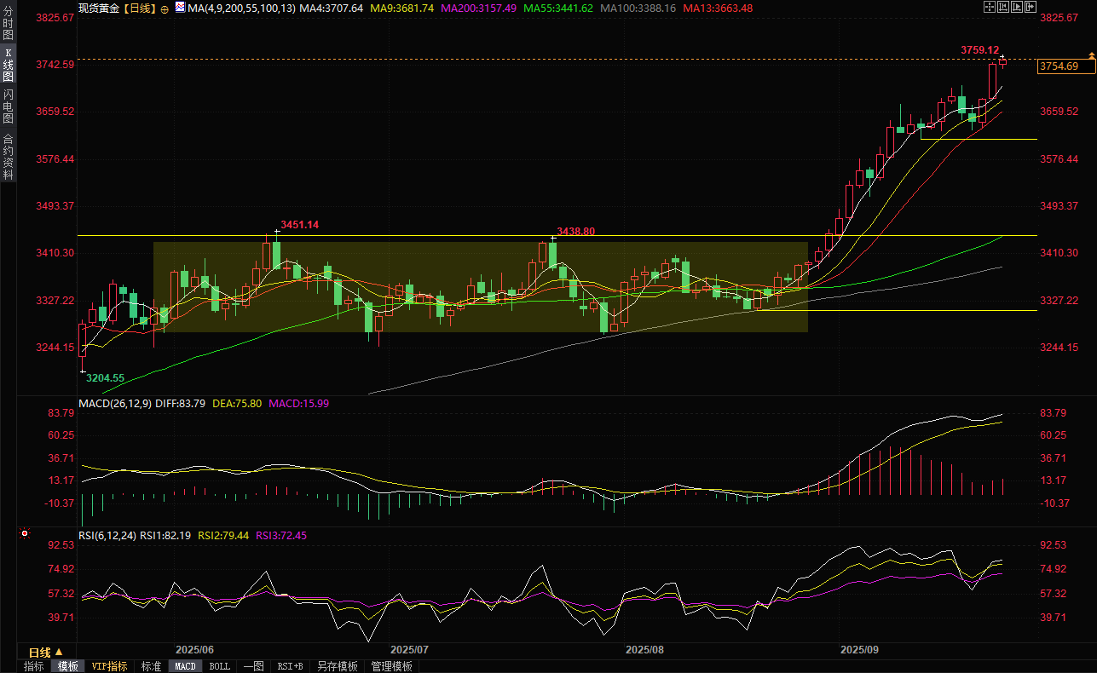1097x673 pixels.
Task: Expand the 日线 period selector
Action: (45, 653)
